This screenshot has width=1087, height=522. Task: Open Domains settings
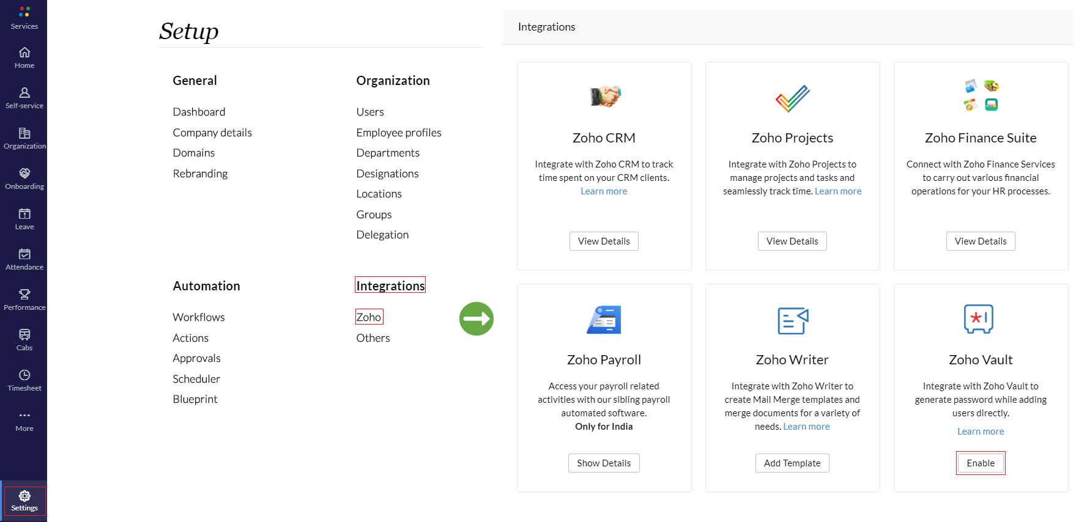(194, 153)
